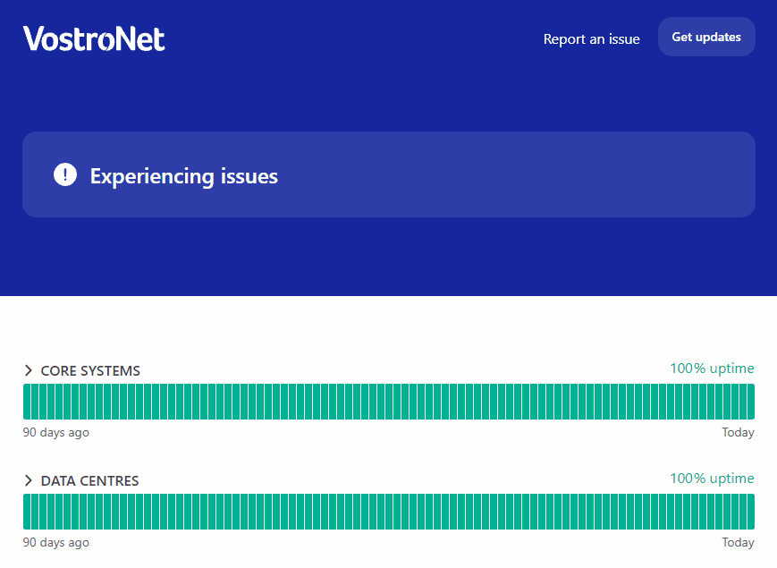Click the exclamation alert icon
777x568 pixels.
click(65, 174)
